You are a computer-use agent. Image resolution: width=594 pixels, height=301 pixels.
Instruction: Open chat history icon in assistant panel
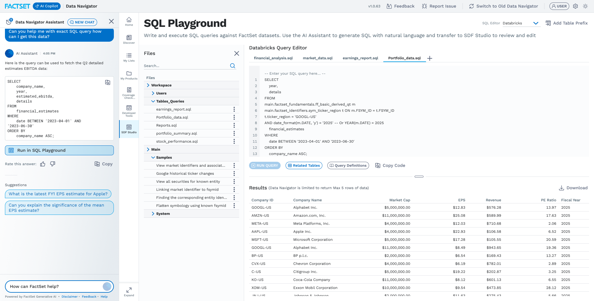pos(9,22)
